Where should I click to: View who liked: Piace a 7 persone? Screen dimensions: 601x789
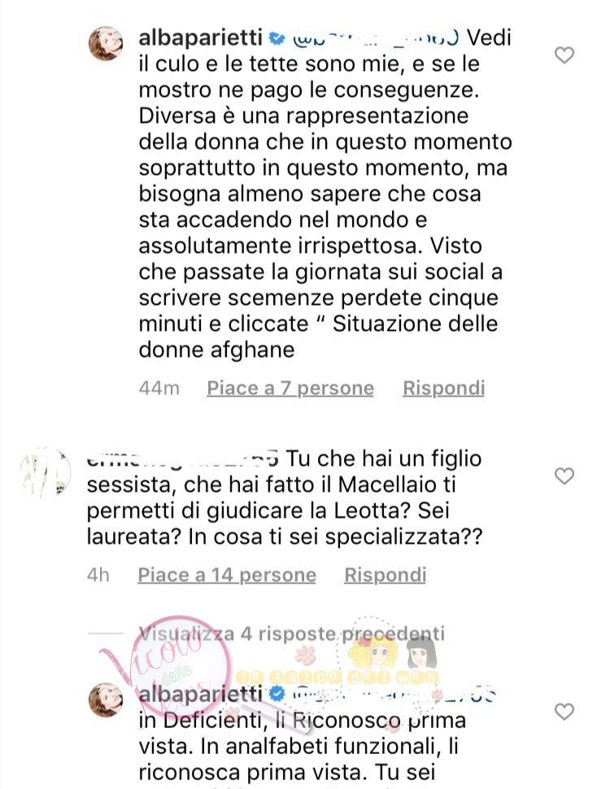click(x=290, y=388)
